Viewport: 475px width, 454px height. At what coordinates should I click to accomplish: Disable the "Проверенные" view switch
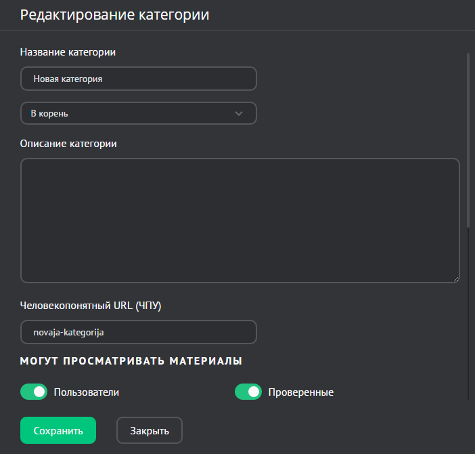[248, 392]
